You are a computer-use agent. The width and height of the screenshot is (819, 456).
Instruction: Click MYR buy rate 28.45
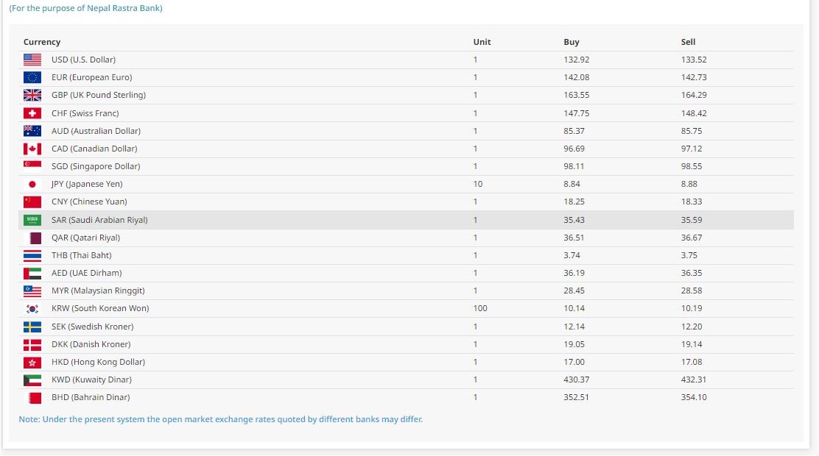coord(574,291)
